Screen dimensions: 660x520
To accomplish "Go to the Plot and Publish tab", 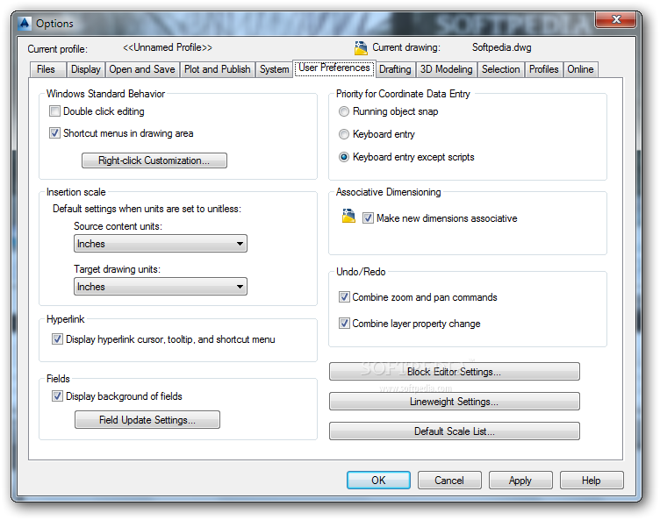I will point(217,69).
